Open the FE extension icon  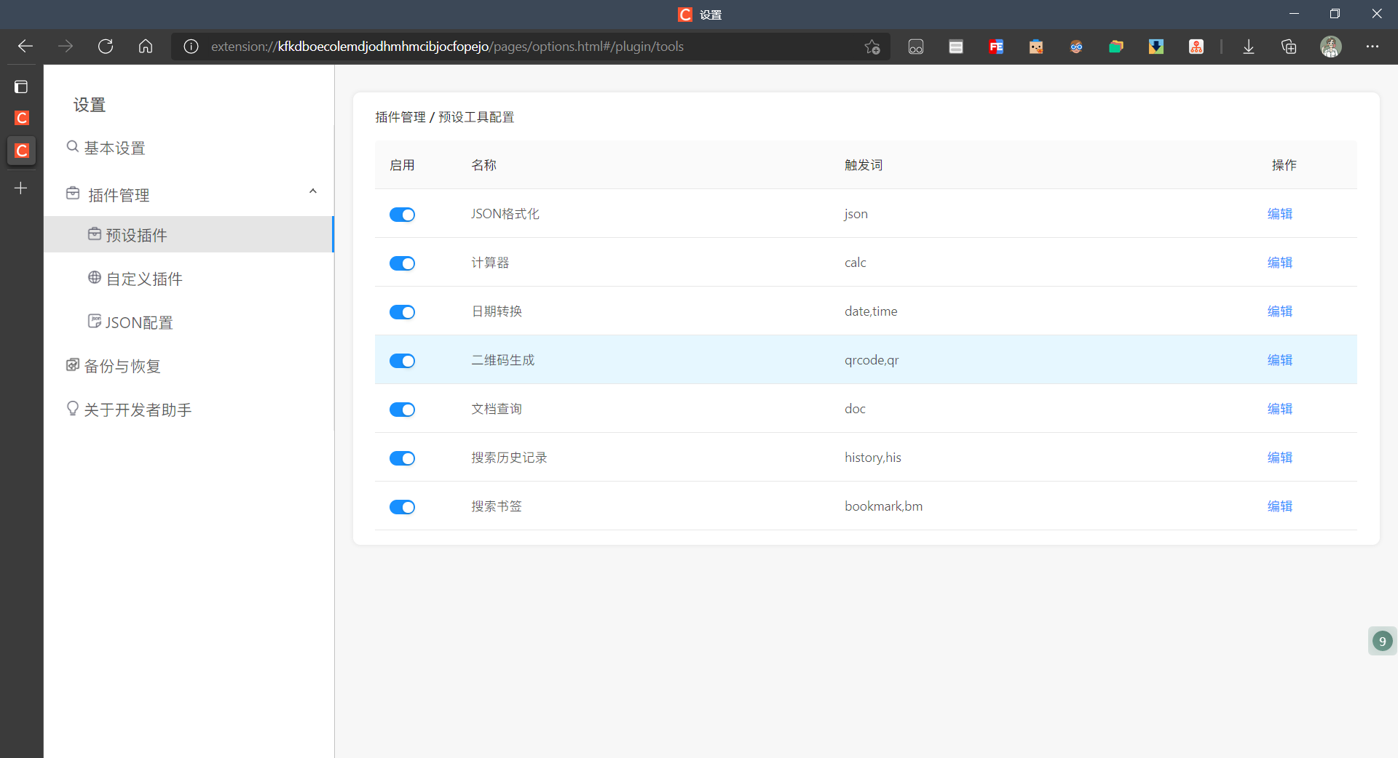point(996,47)
